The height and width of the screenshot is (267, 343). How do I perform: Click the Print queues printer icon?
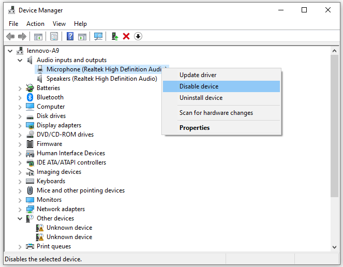point(30,246)
